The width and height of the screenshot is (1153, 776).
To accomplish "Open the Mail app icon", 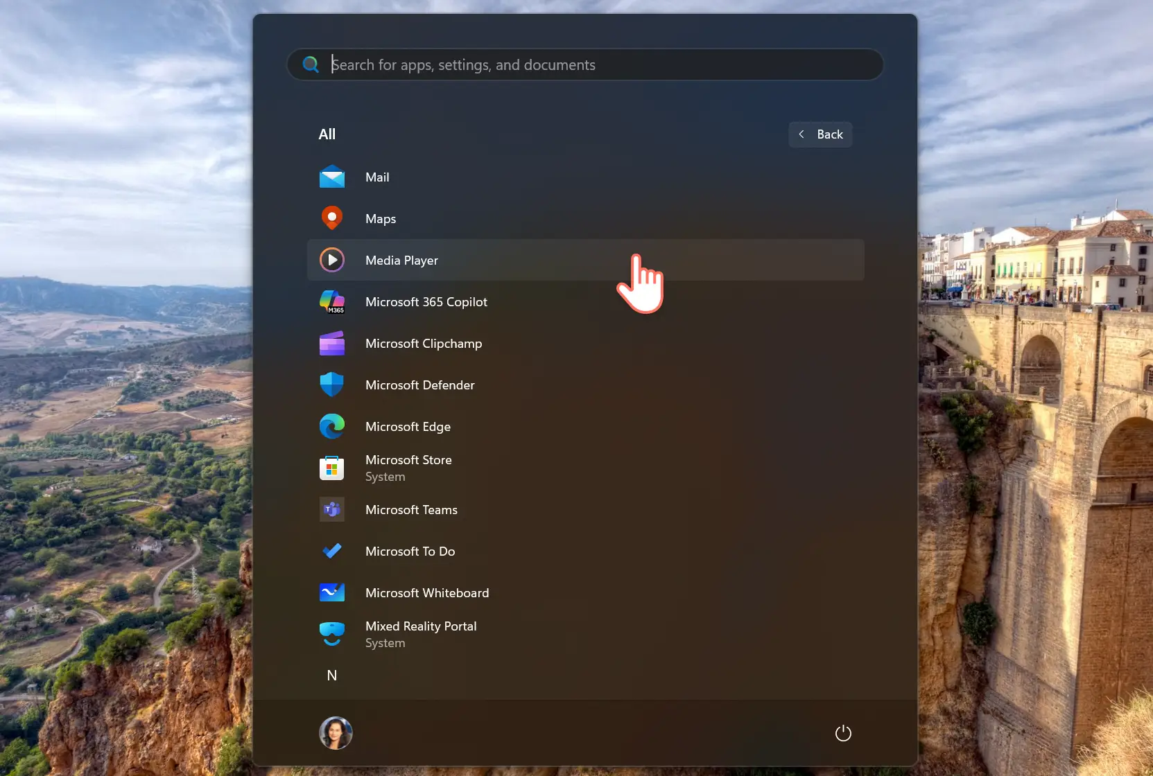I will click(x=332, y=177).
